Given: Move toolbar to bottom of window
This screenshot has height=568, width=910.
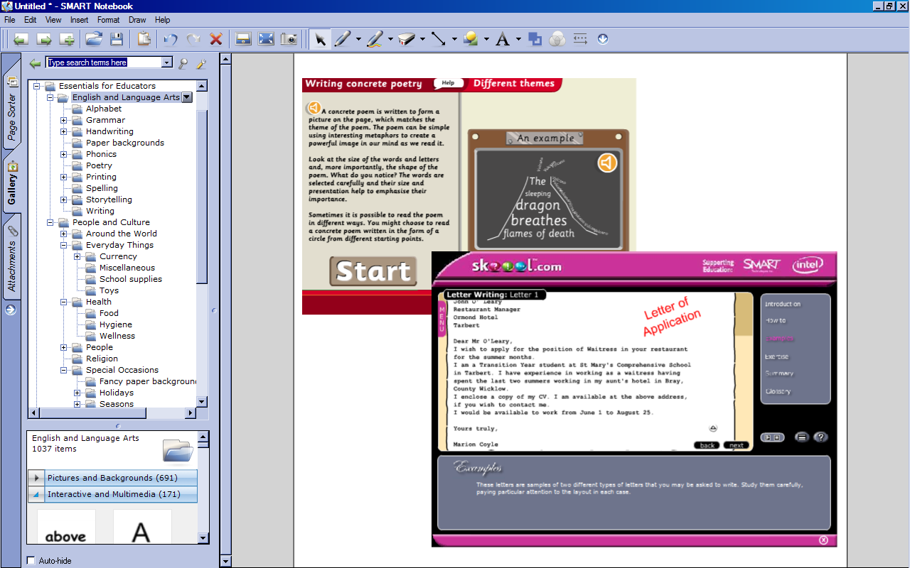Looking at the screenshot, I should (603, 39).
